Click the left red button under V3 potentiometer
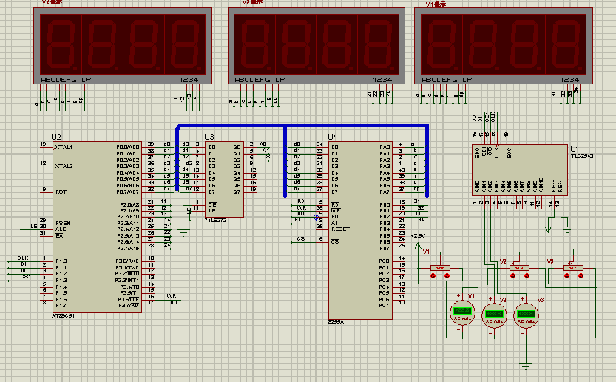Screen dimensions: 616x382 tap(566, 276)
